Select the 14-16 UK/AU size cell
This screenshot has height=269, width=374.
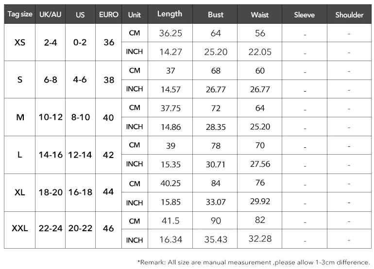pos(51,155)
